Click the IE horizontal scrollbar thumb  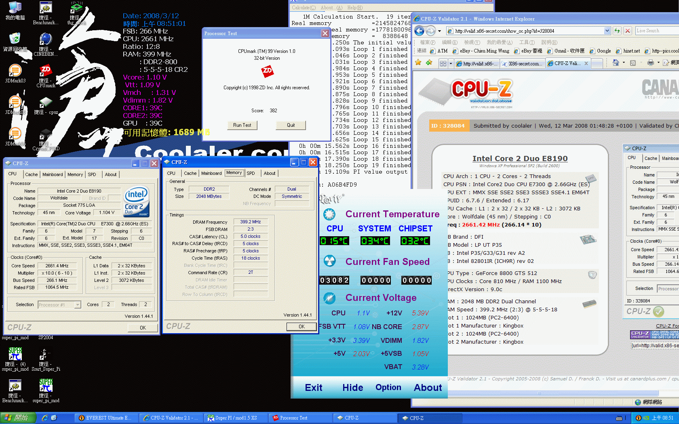point(539,393)
